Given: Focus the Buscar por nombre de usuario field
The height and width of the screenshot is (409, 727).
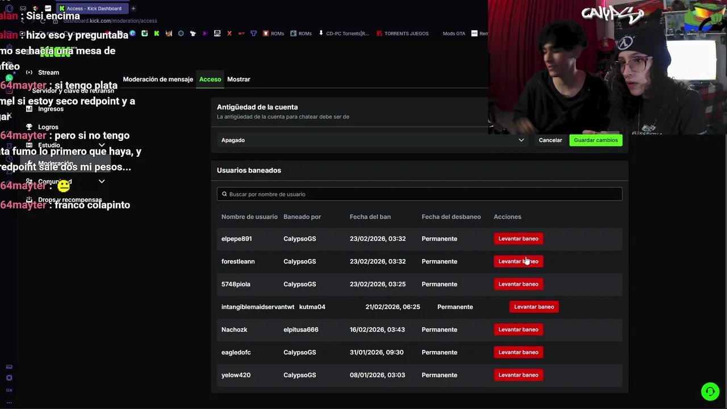Looking at the screenshot, I should [419, 194].
